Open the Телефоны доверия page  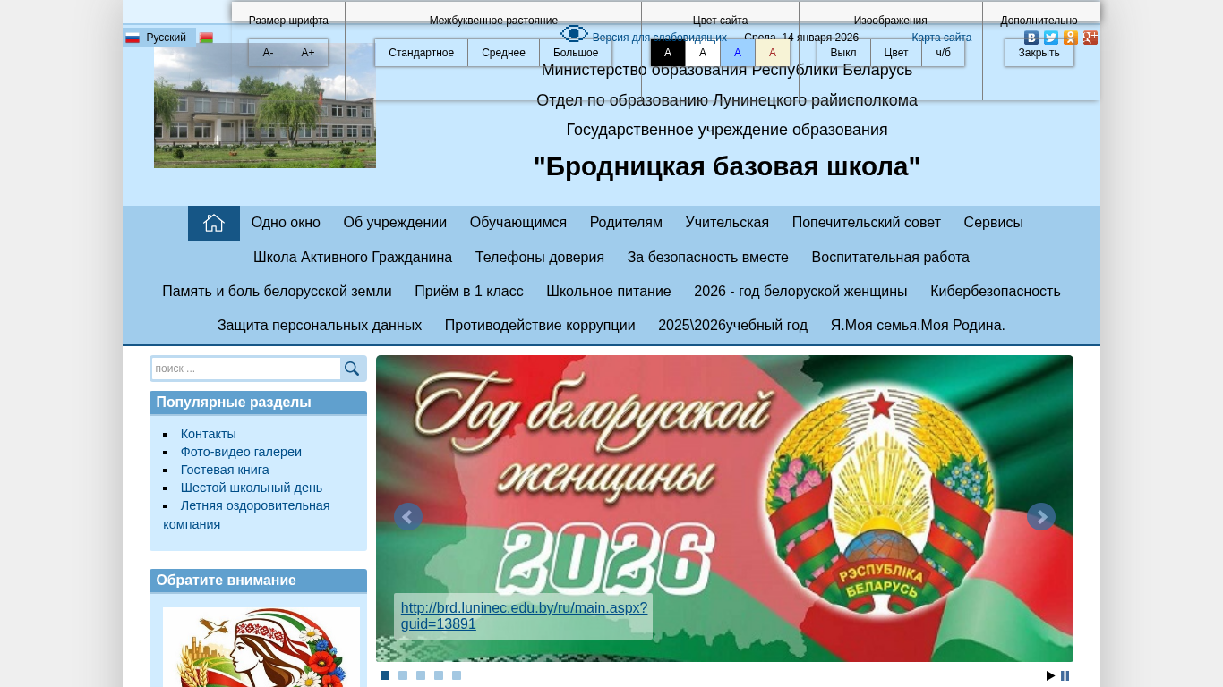[540, 258]
